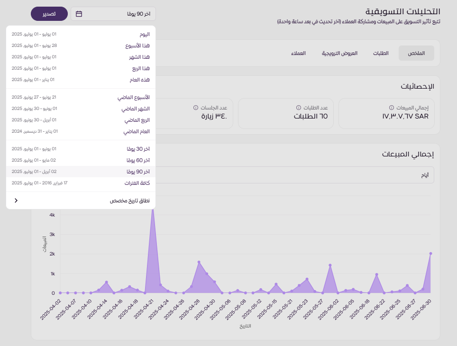This screenshot has width=457, height=346.
Task: Select the الملخص tab
Action: 416,53
